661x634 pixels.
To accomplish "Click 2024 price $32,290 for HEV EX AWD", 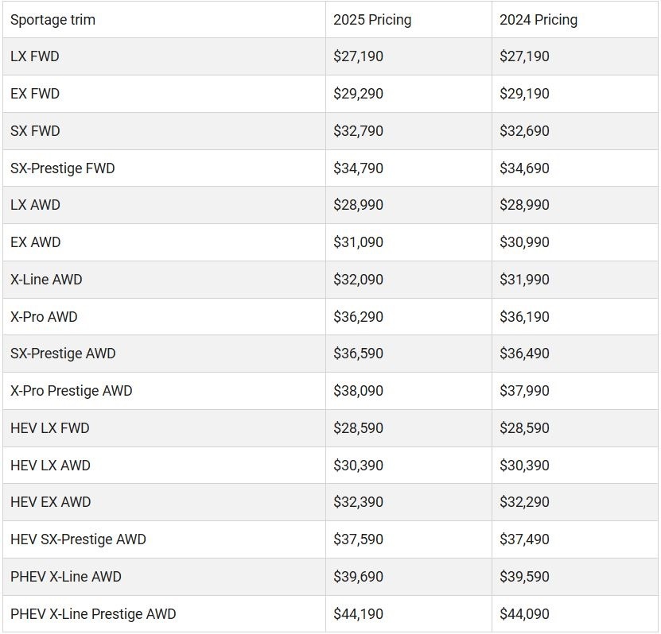I will (524, 502).
